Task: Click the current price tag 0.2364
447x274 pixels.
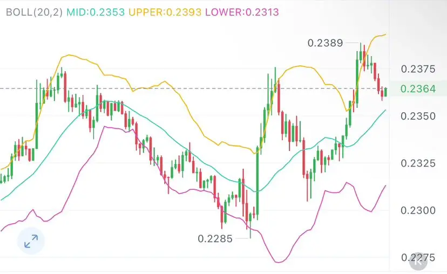Action: pyautogui.click(x=418, y=89)
